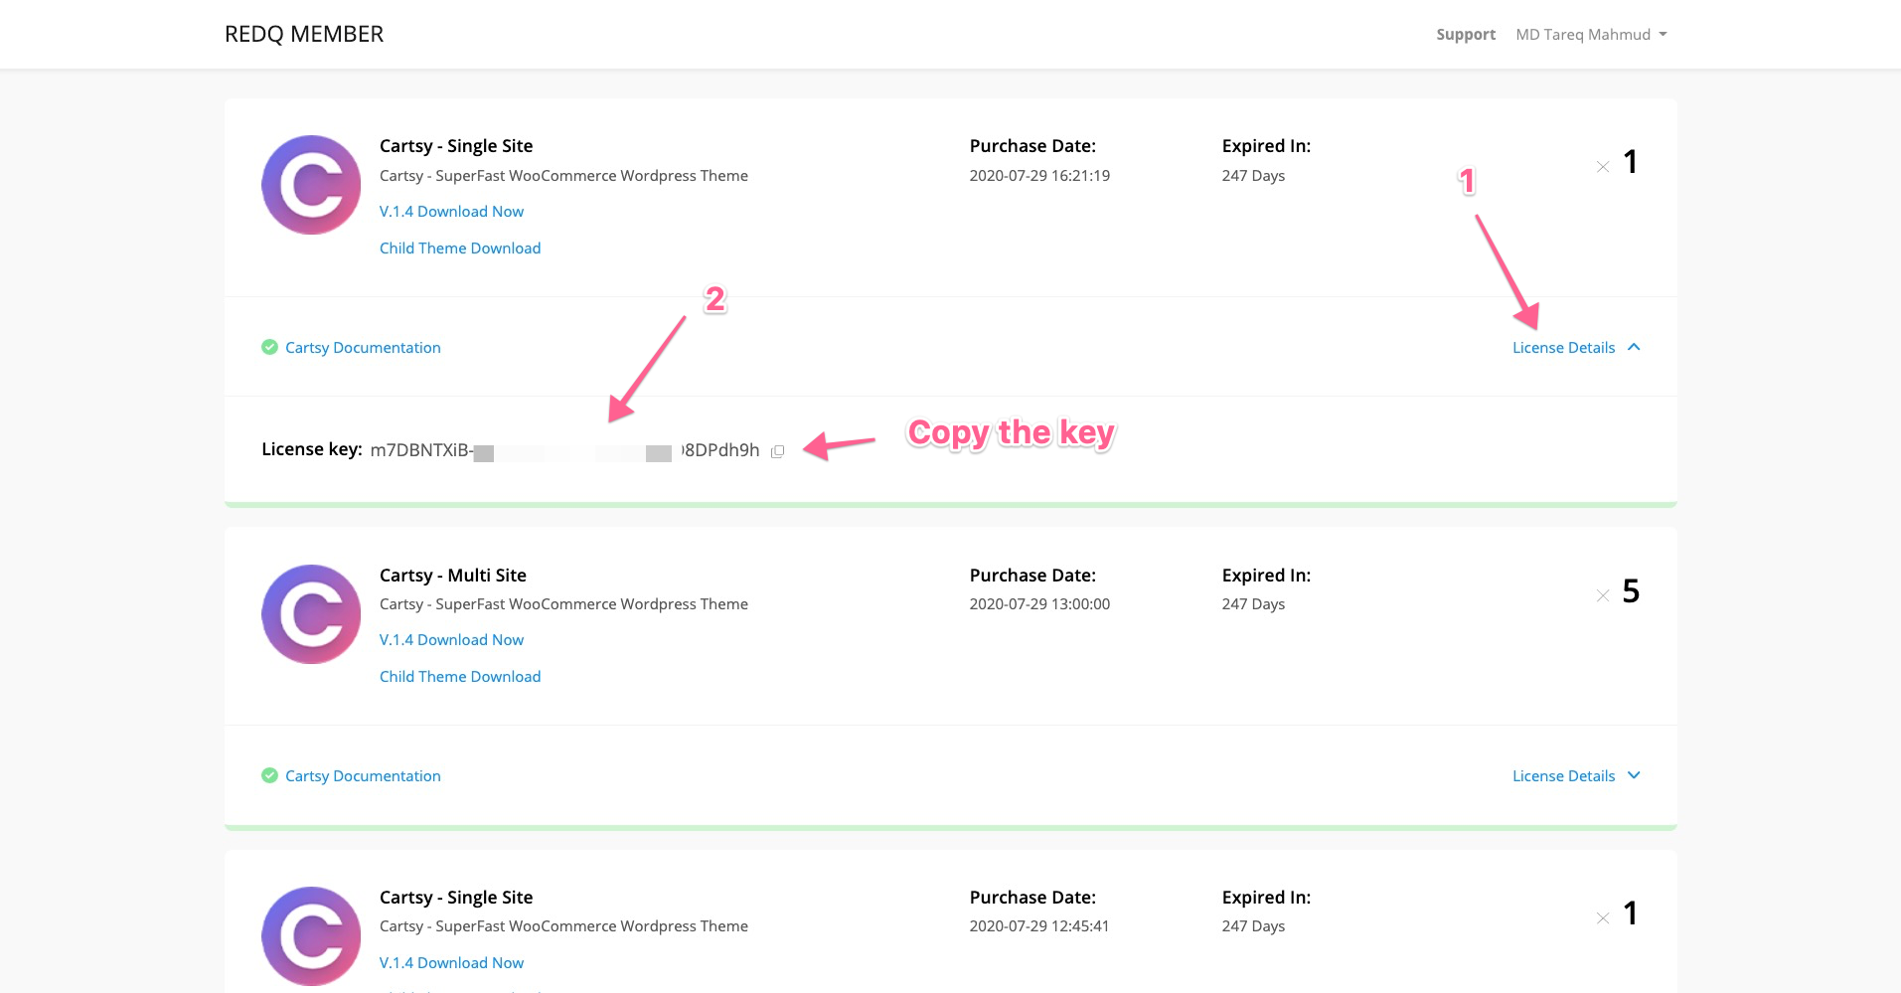
Task: Go to REDQ MEMBER home
Action: (304, 34)
